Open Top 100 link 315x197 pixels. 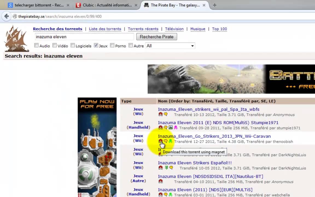coord(219,29)
